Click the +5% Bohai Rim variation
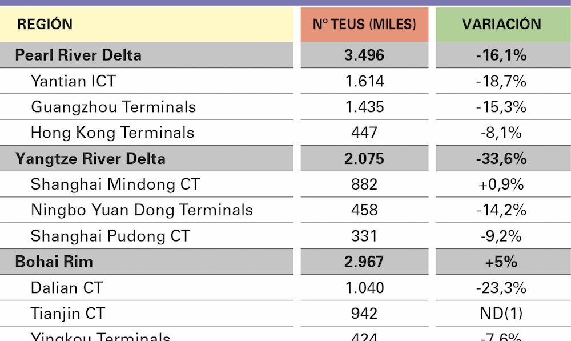 tap(501, 262)
